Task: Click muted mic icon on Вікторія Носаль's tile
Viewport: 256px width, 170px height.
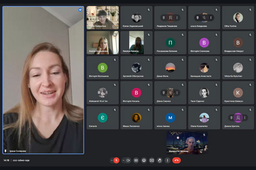Action: (149, 85)
